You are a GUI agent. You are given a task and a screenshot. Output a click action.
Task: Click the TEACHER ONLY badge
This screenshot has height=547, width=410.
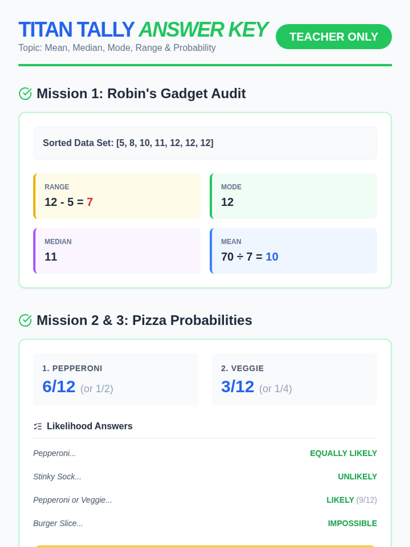[333, 37]
